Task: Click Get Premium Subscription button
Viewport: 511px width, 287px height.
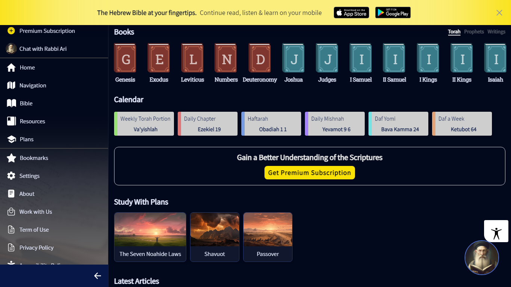Action: coord(310,173)
